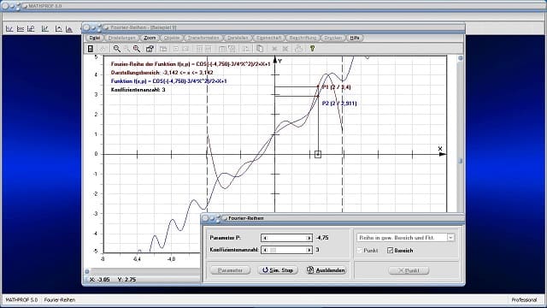
Task: Open the Zoom menu
Action: [150, 38]
